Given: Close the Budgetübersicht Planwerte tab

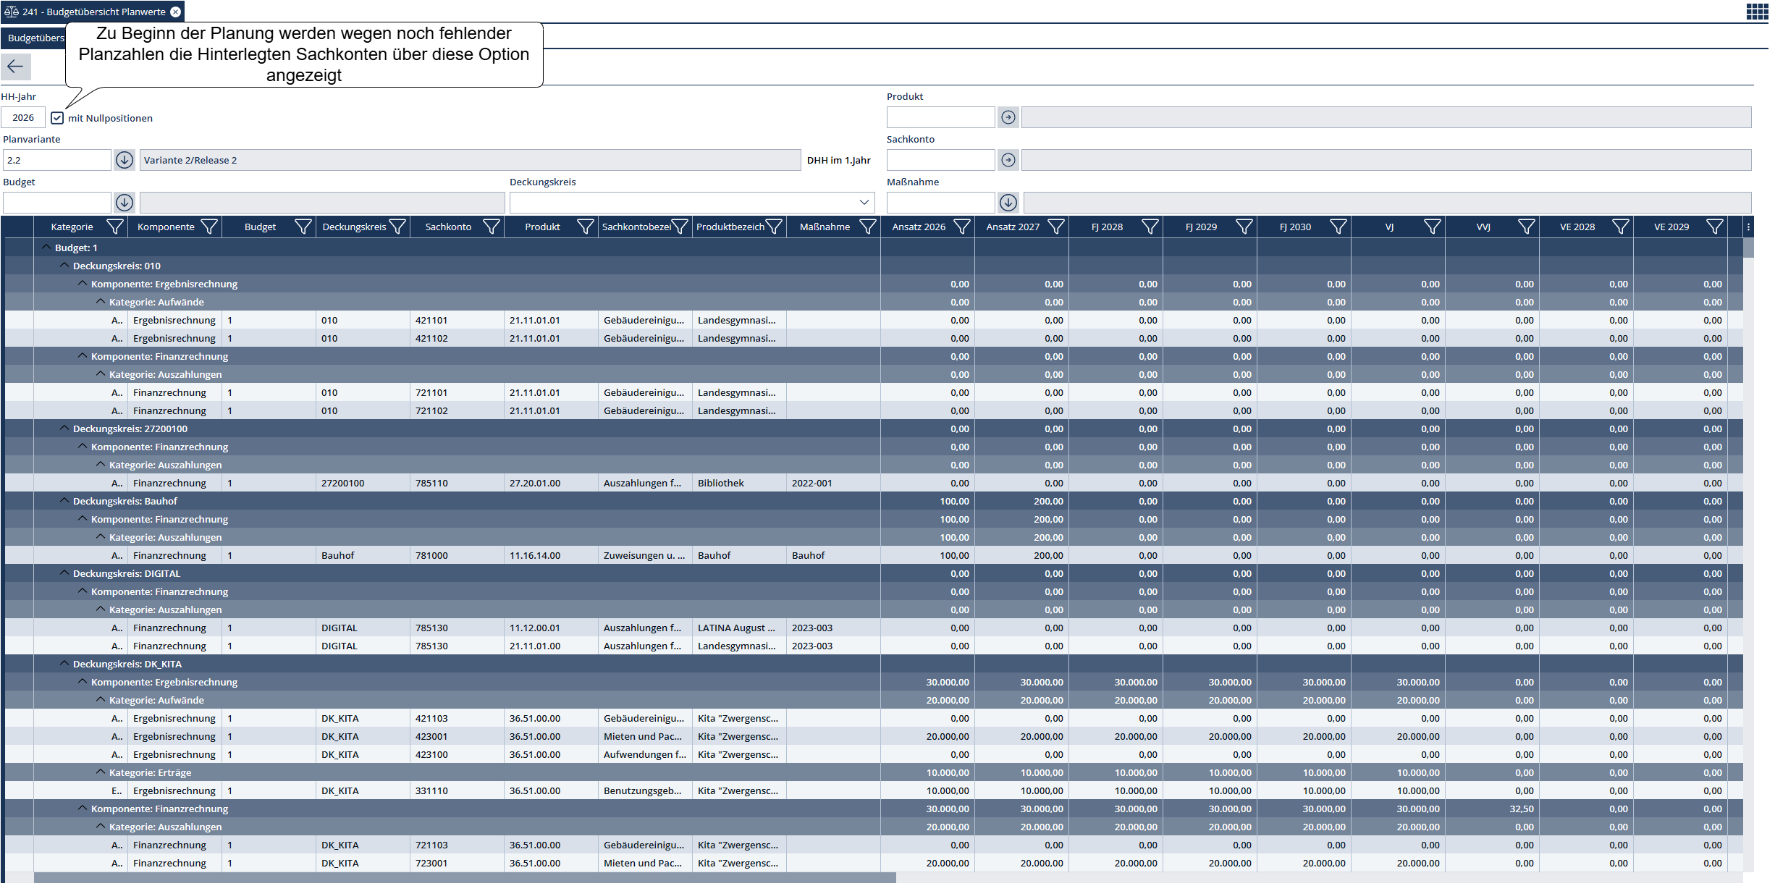Looking at the screenshot, I should tap(176, 12).
